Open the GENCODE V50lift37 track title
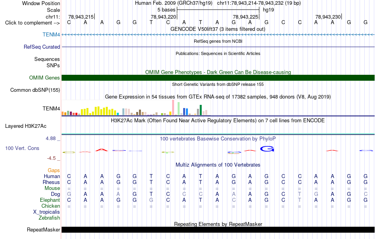This screenshot has height=239, width=375. pyautogui.click(x=218, y=29)
